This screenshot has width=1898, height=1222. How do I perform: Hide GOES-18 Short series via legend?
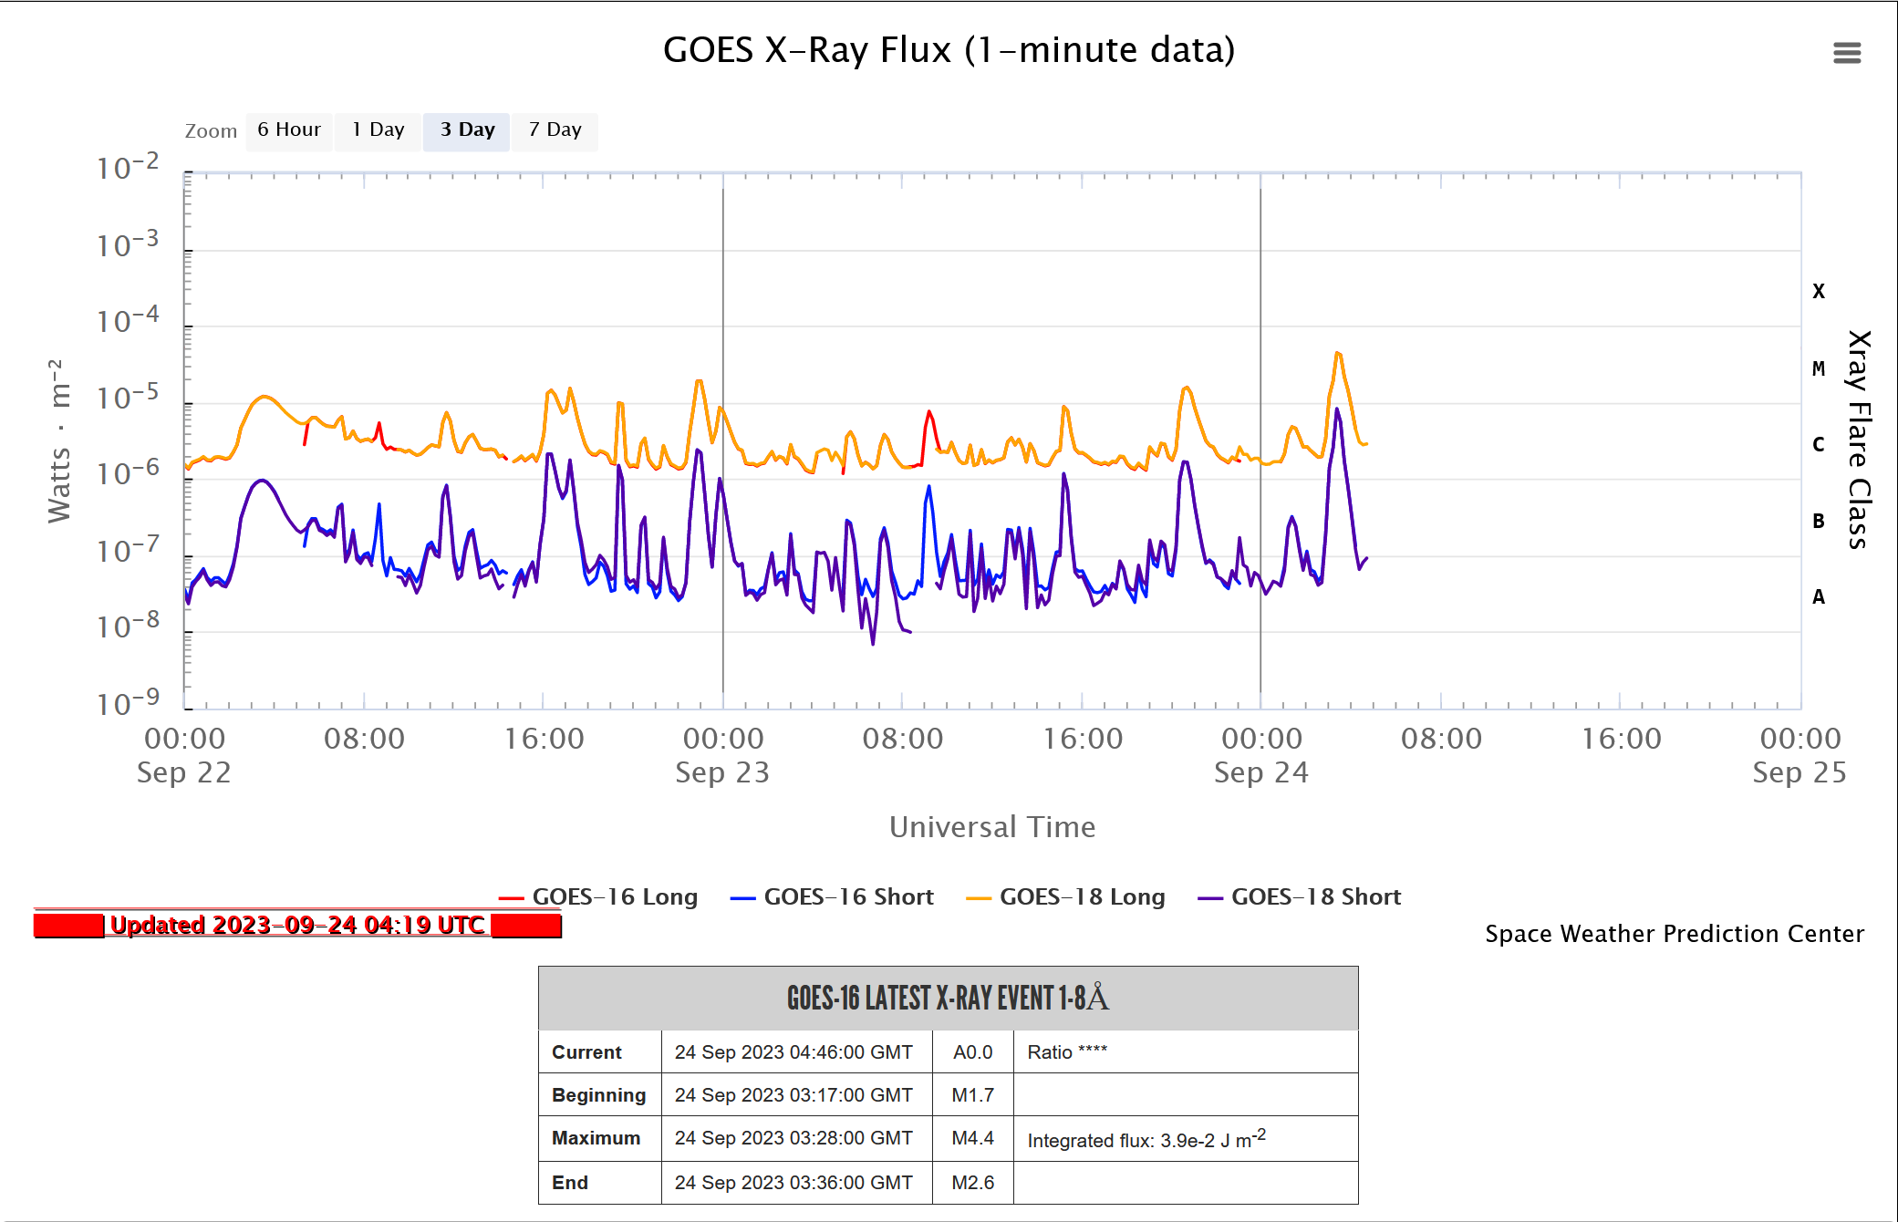[x=1315, y=897]
